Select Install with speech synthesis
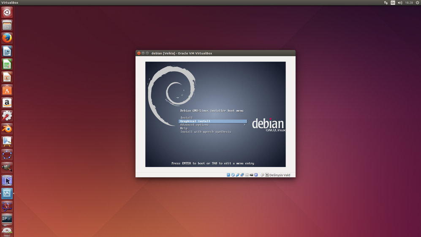421x237 pixels. point(206,132)
